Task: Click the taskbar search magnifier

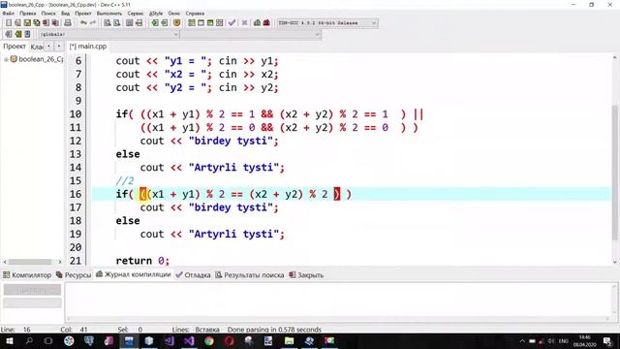Action: (29, 340)
